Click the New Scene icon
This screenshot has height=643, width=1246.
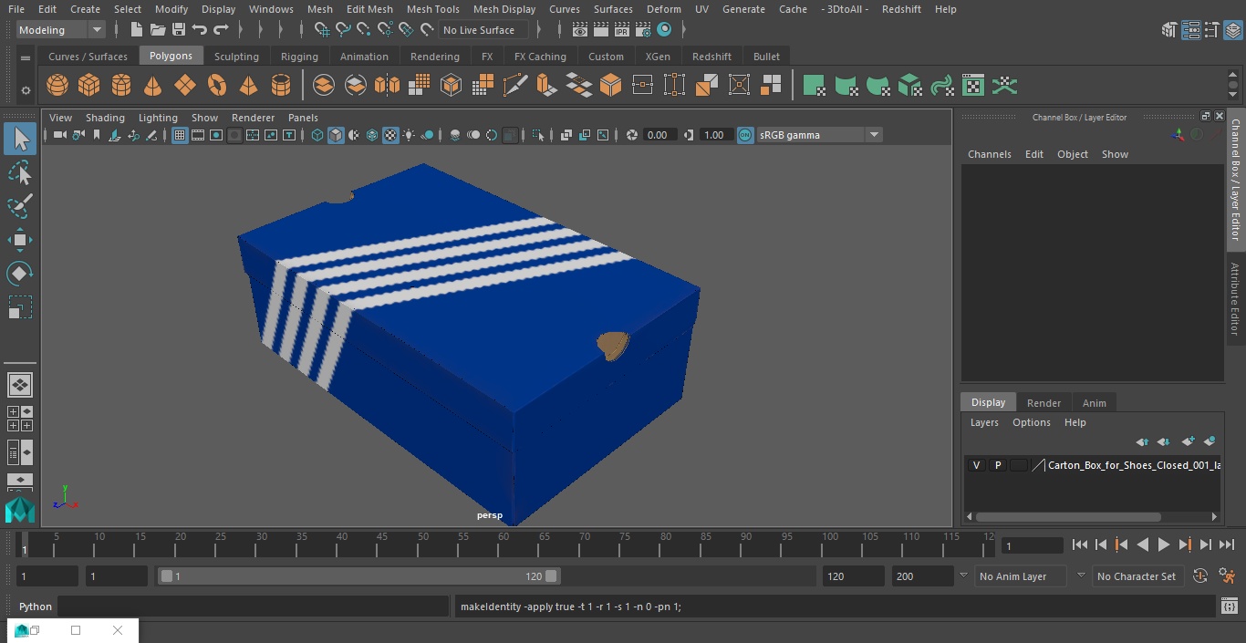pyautogui.click(x=136, y=30)
